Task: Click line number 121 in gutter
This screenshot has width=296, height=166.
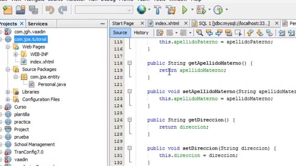Action: [x=118, y=84]
